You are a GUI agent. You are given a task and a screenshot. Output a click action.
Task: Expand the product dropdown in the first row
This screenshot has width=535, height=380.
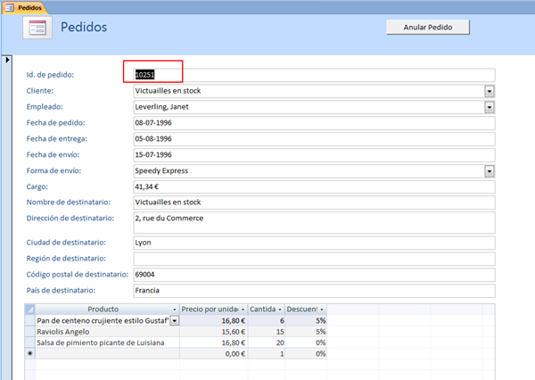(175, 320)
